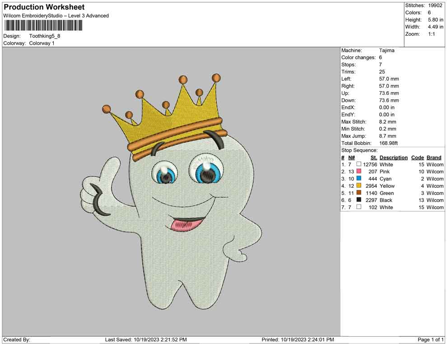The width and height of the screenshot is (447, 344).
Task: Click stitch count 12756 in the White row
Action: pyautogui.click(x=370, y=164)
